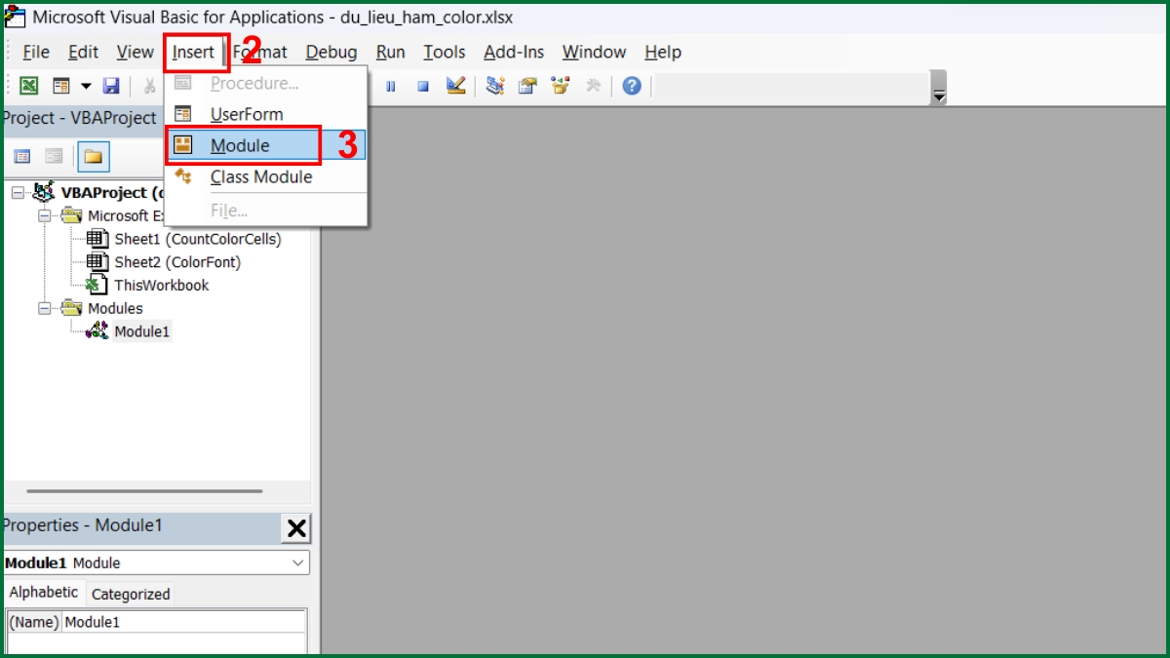Click the Break (pause) icon
This screenshot has height=658, width=1170.
[391, 86]
